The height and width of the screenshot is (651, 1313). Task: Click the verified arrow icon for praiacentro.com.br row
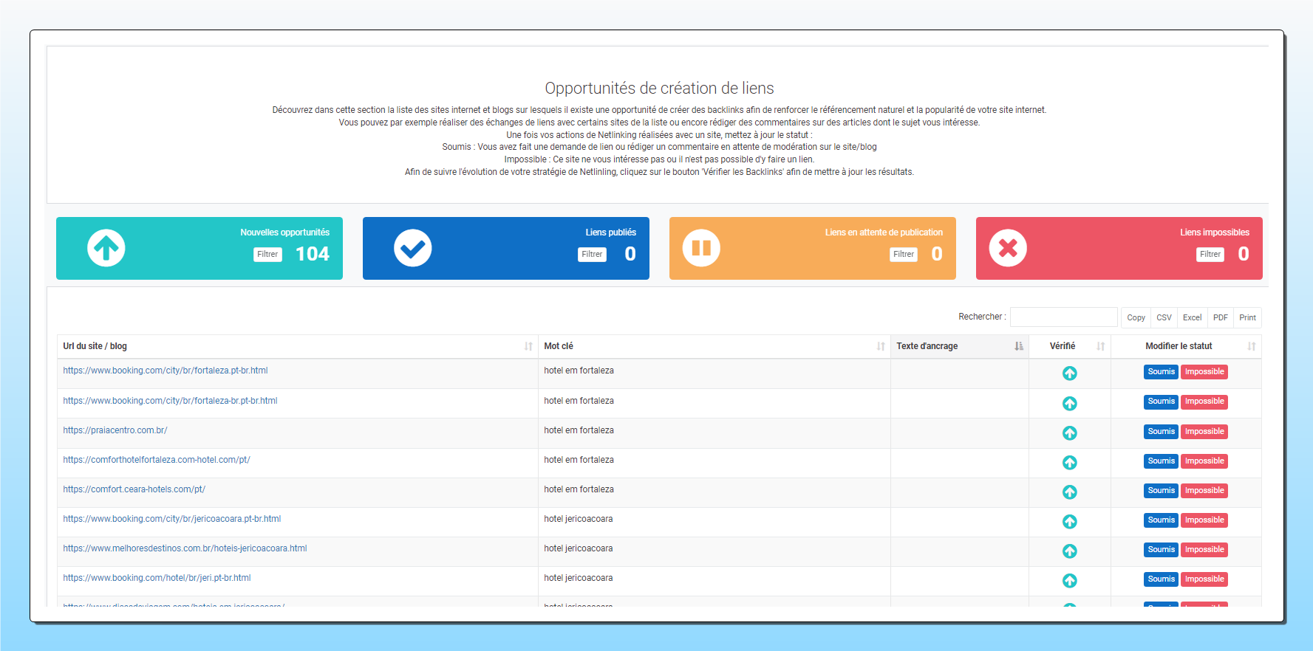coord(1069,433)
